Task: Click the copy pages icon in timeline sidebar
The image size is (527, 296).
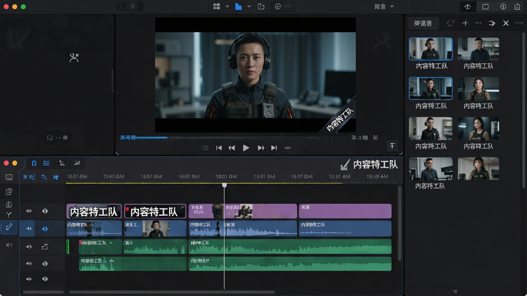Action: pyautogui.click(x=9, y=191)
